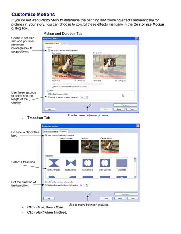
Task: Click the greyed Save in Motion and Duration dialog
Action: [105, 110]
